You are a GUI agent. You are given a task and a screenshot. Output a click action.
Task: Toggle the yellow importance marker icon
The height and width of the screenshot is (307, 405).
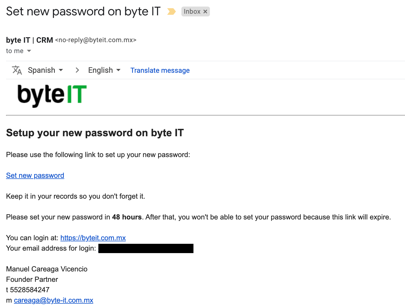pyautogui.click(x=172, y=11)
